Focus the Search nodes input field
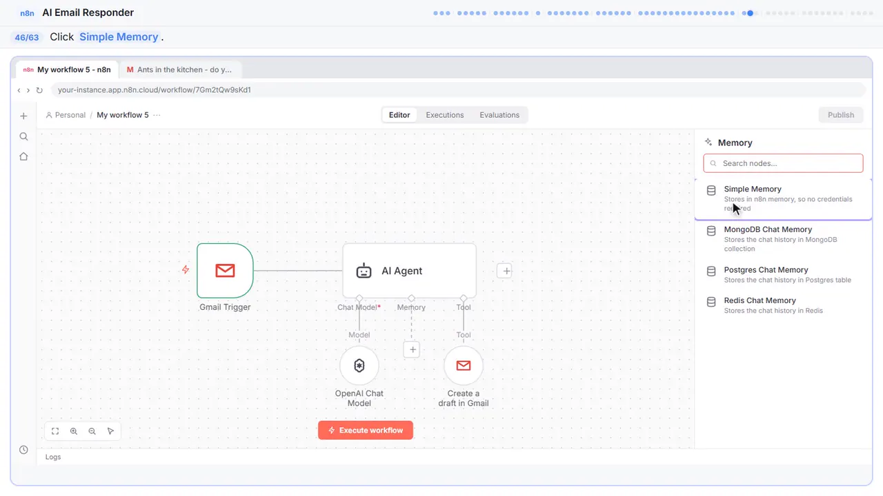The image size is (883, 496). click(783, 163)
